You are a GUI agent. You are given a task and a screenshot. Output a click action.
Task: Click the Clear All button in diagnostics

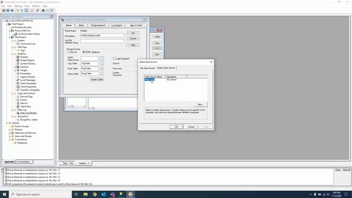(346, 170)
